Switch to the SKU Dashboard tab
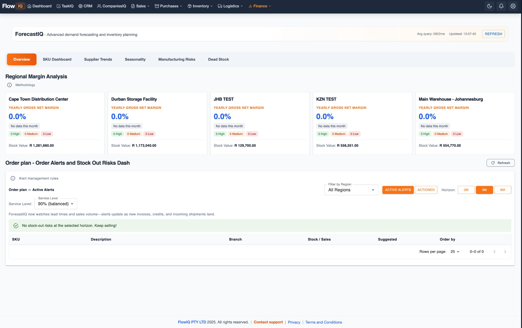The height and width of the screenshot is (328, 522). point(57,59)
